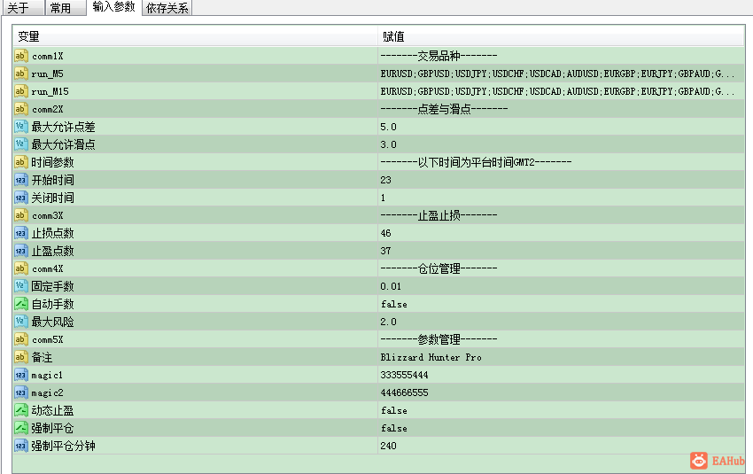Edit the 关闭时间 value 1
This screenshot has width=753, height=474.
[383, 198]
